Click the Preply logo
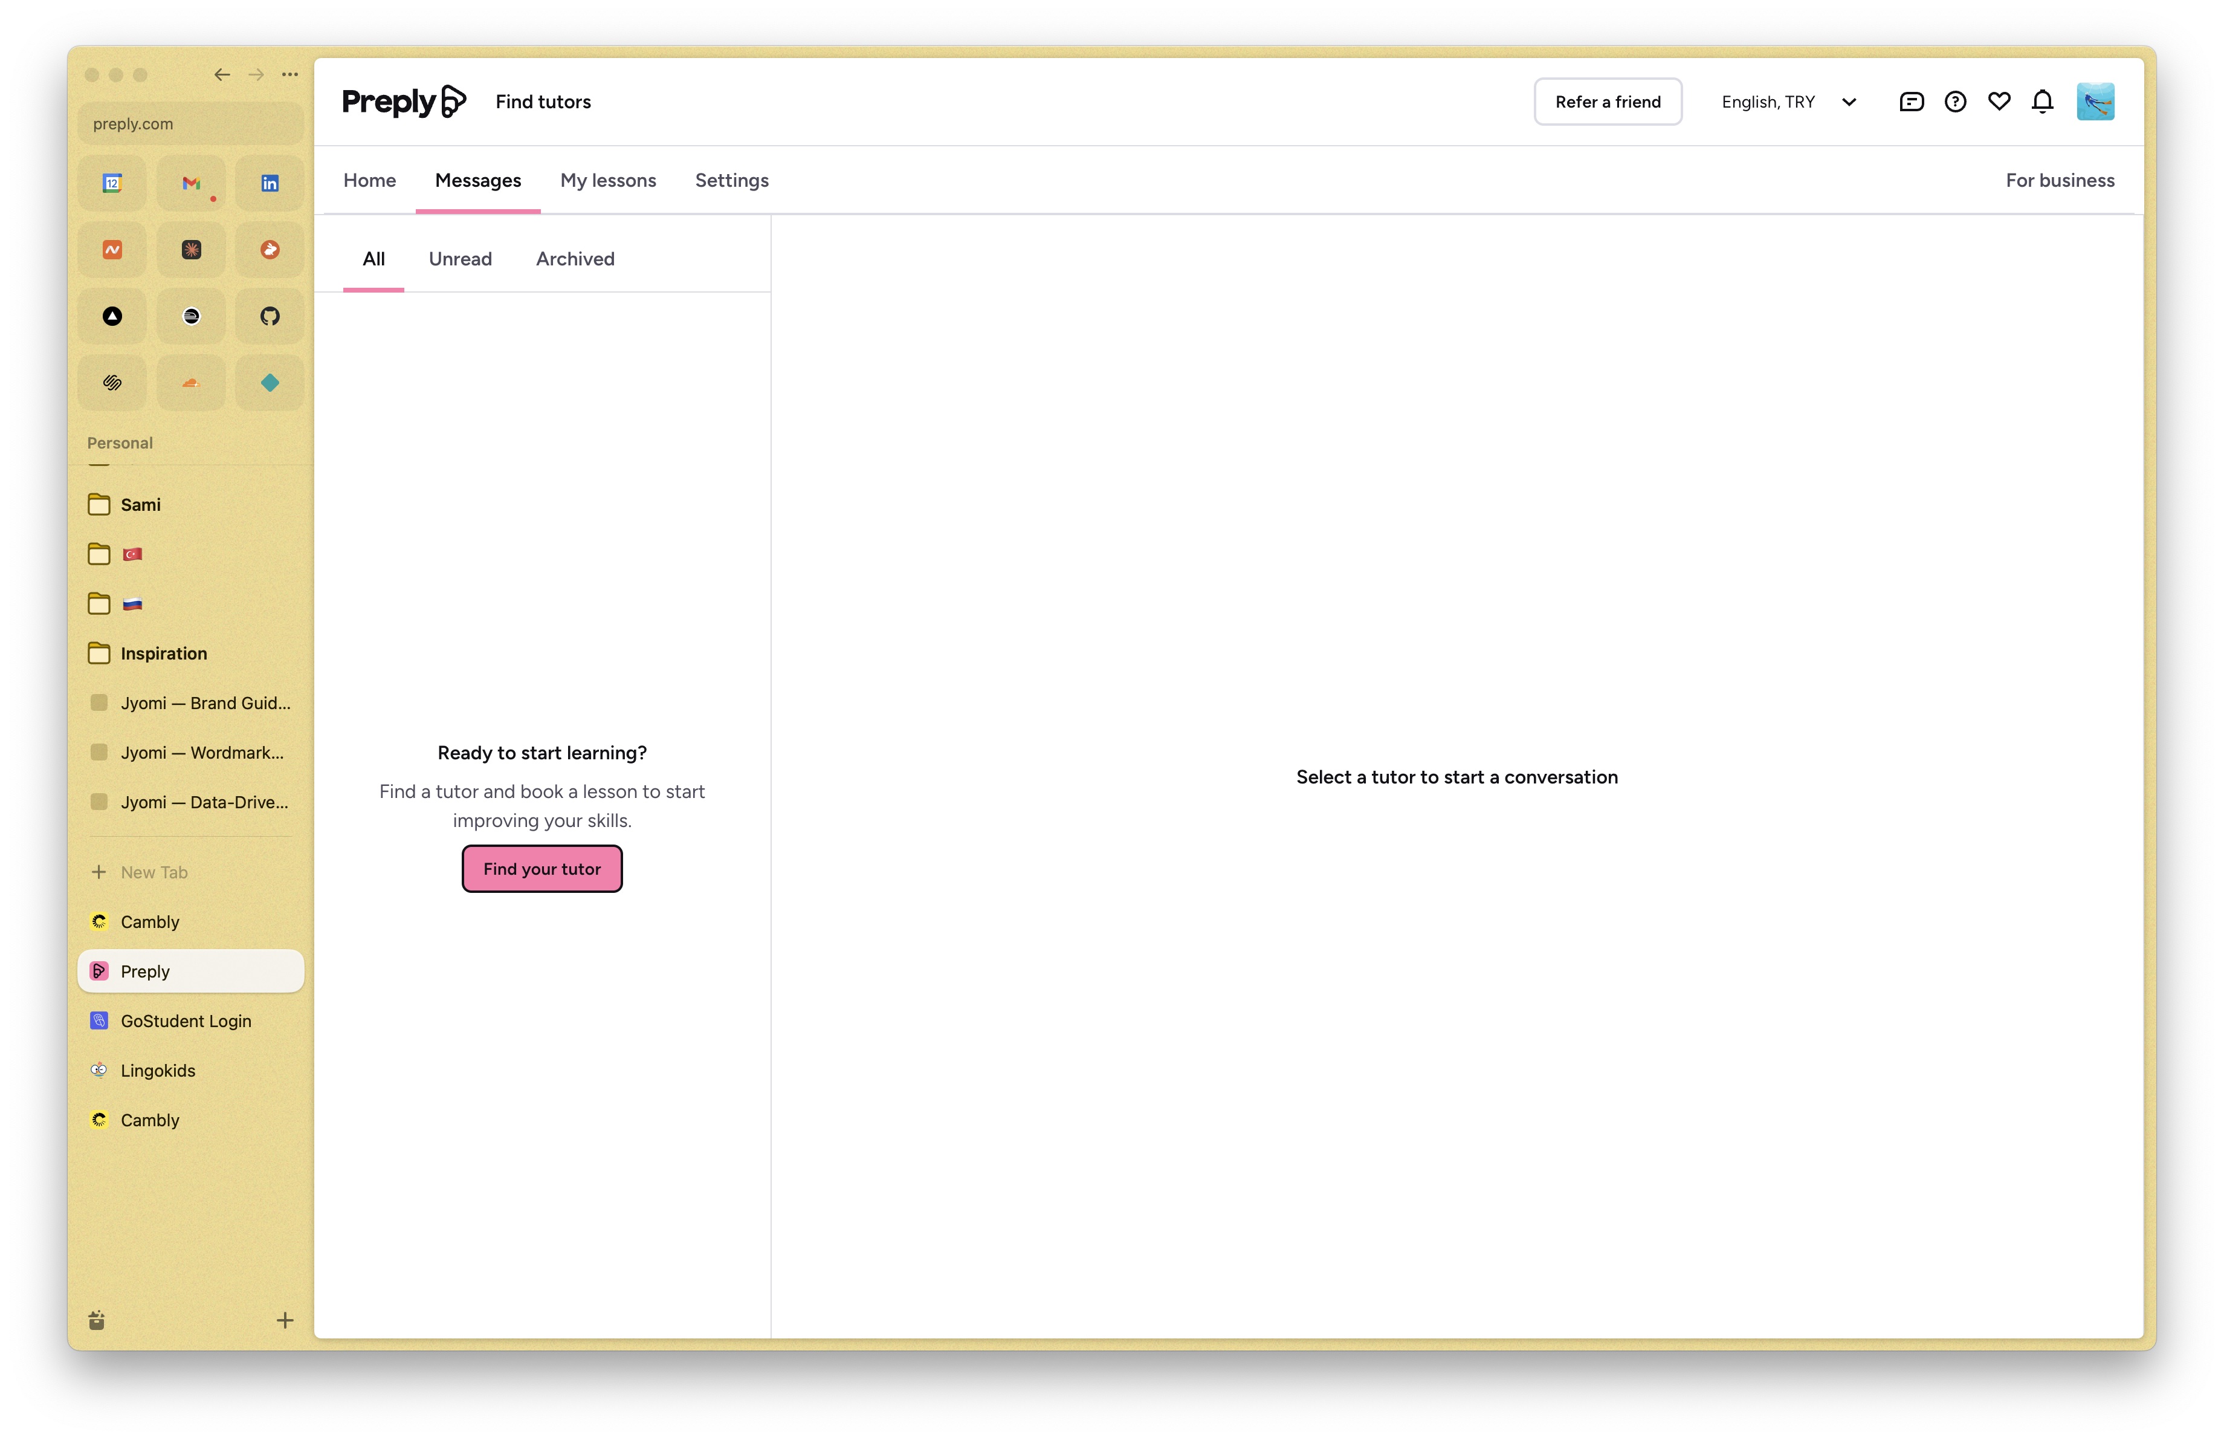Image resolution: width=2224 pixels, height=1440 pixels. [404, 102]
